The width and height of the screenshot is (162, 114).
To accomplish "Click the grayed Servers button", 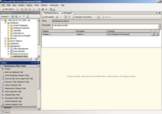I will coord(108,17).
